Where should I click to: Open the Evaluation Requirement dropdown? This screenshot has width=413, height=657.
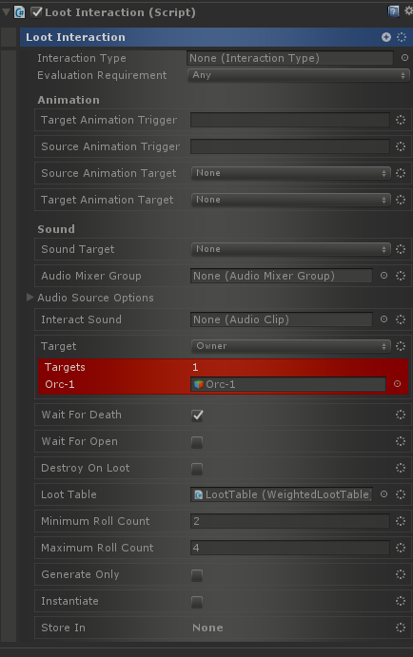pyautogui.click(x=298, y=75)
